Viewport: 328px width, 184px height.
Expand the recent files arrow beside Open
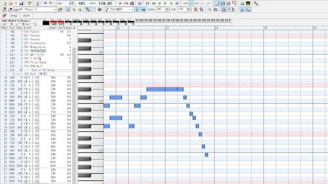[x=16, y=3]
